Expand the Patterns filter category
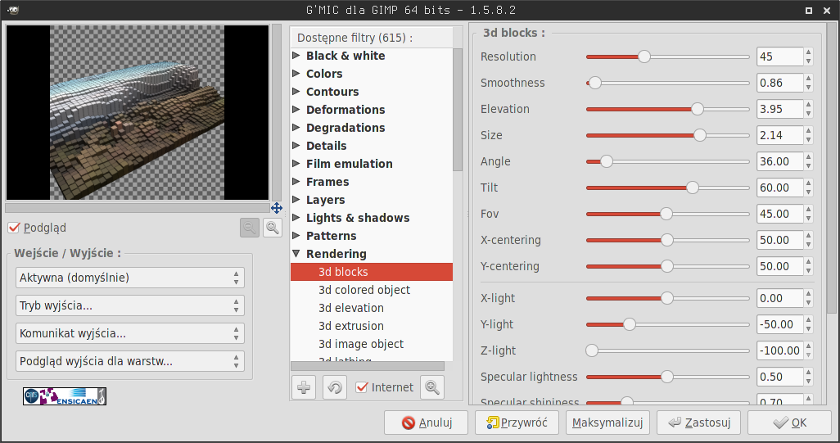 pyautogui.click(x=296, y=235)
